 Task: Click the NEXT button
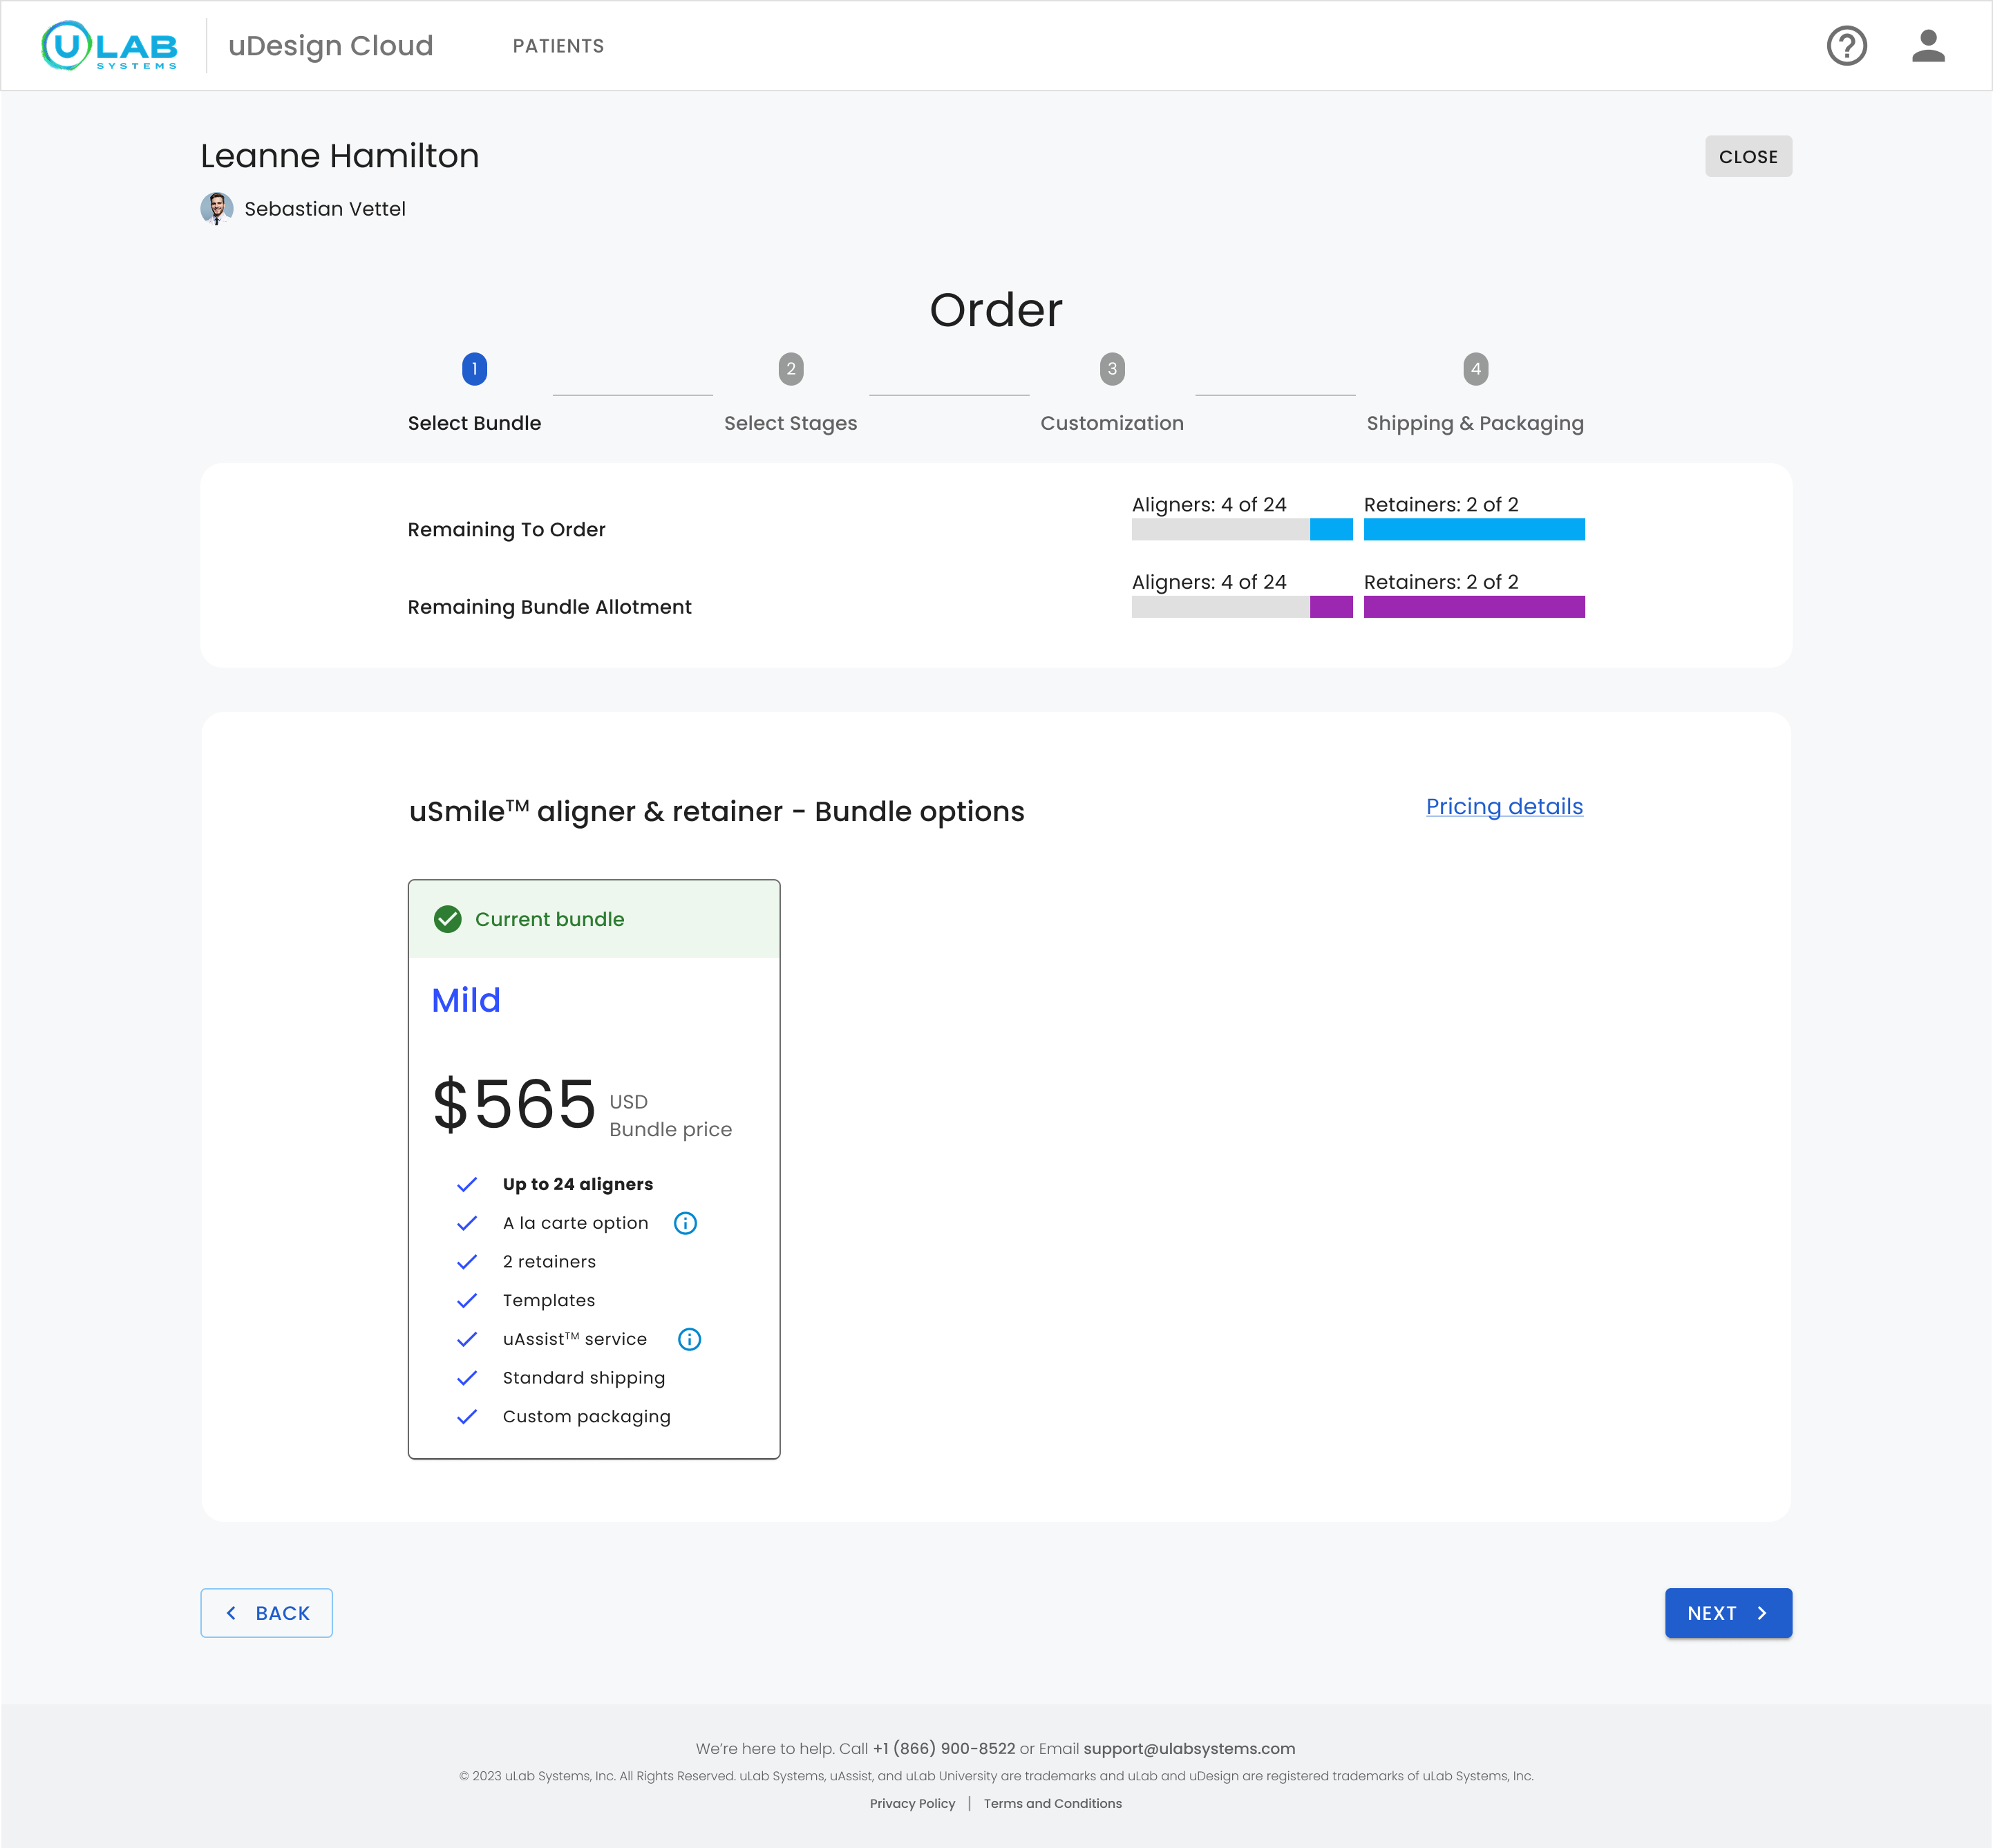tap(1728, 1613)
